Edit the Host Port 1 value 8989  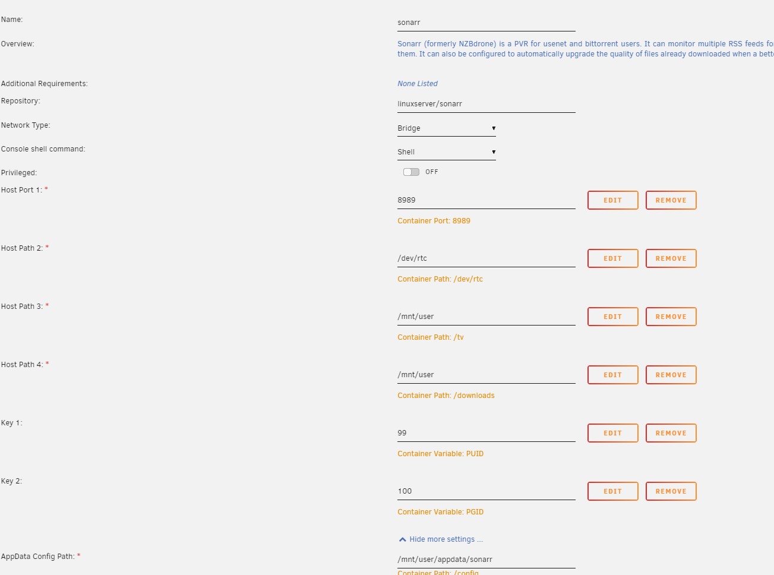[x=612, y=200]
